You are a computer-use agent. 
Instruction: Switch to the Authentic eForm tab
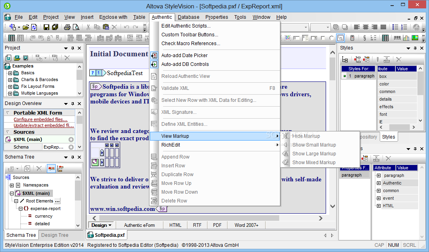pyautogui.click(x=139, y=225)
